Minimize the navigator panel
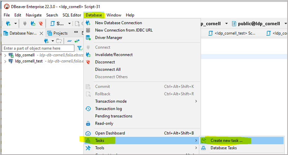This screenshot has width=288, height=155. (76, 32)
